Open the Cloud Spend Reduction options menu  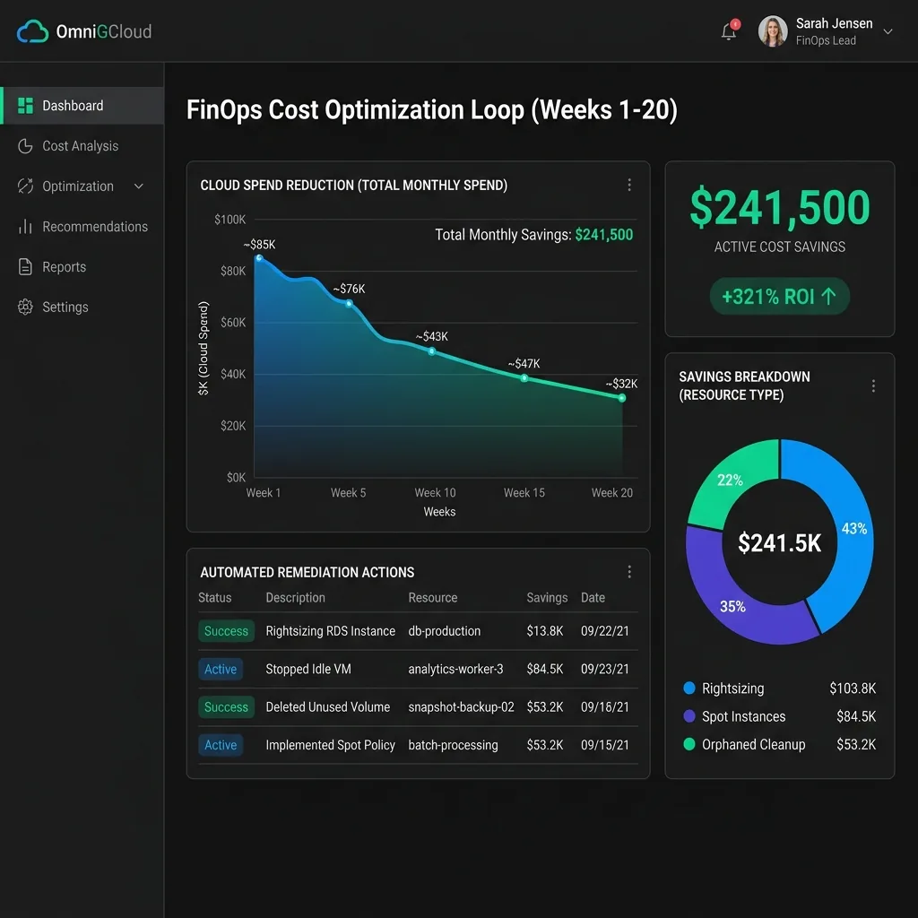[629, 185]
